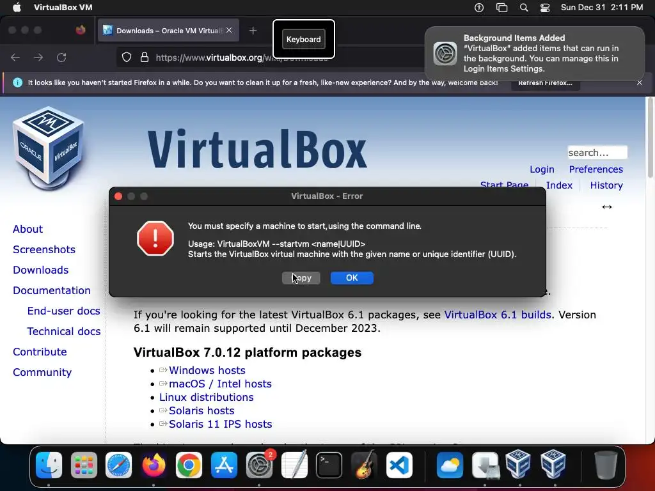Open the End-user docs link
This screenshot has height=491, width=655.
pyautogui.click(x=63, y=311)
